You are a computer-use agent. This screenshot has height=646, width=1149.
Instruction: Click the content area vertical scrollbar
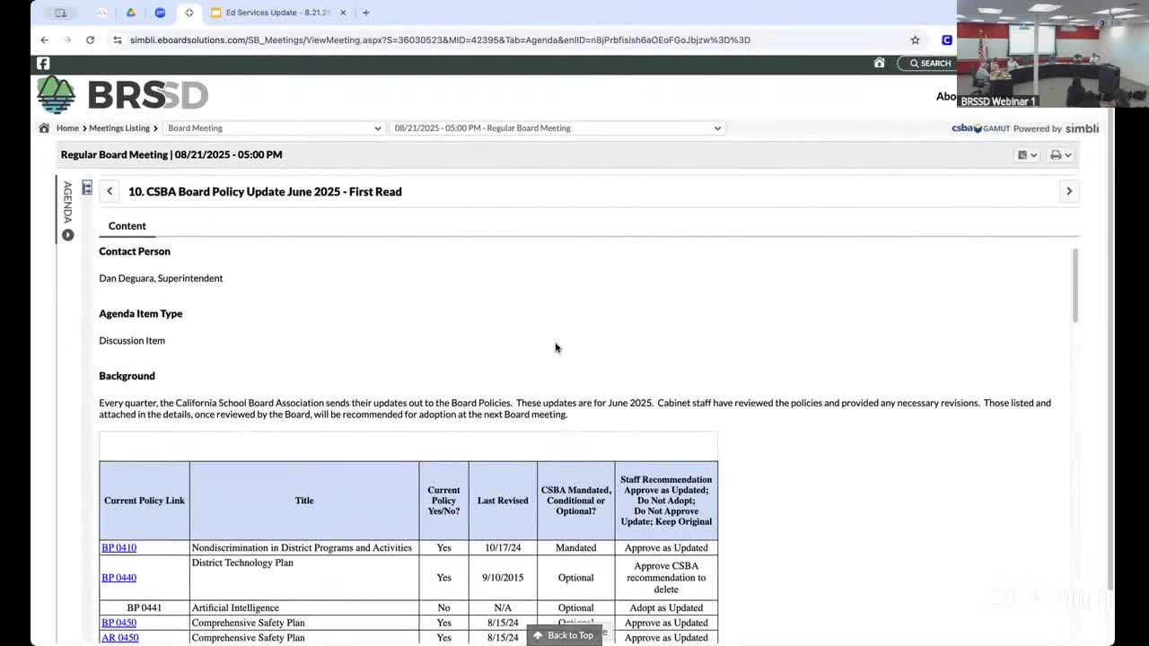(x=1075, y=285)
